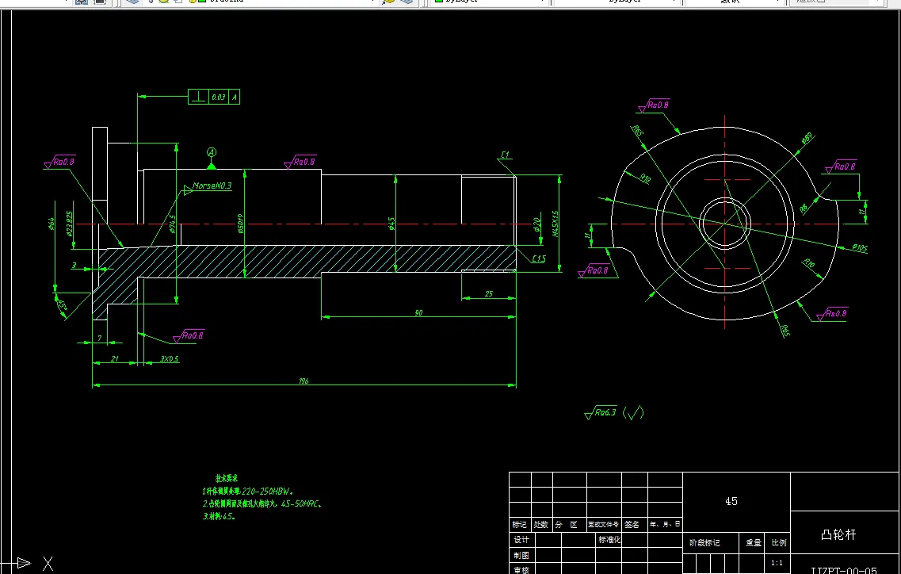Select the 1:1 scale value

[777, 562]
